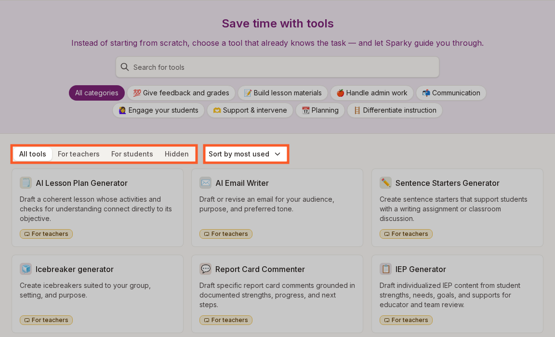Click the Report Card Commenter description text
Screen dimensions: 555x337
click(x=277, y=295)
